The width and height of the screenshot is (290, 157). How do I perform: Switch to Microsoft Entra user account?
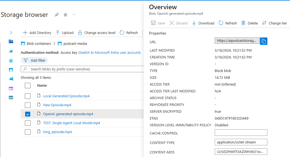(x=110, y=52)
